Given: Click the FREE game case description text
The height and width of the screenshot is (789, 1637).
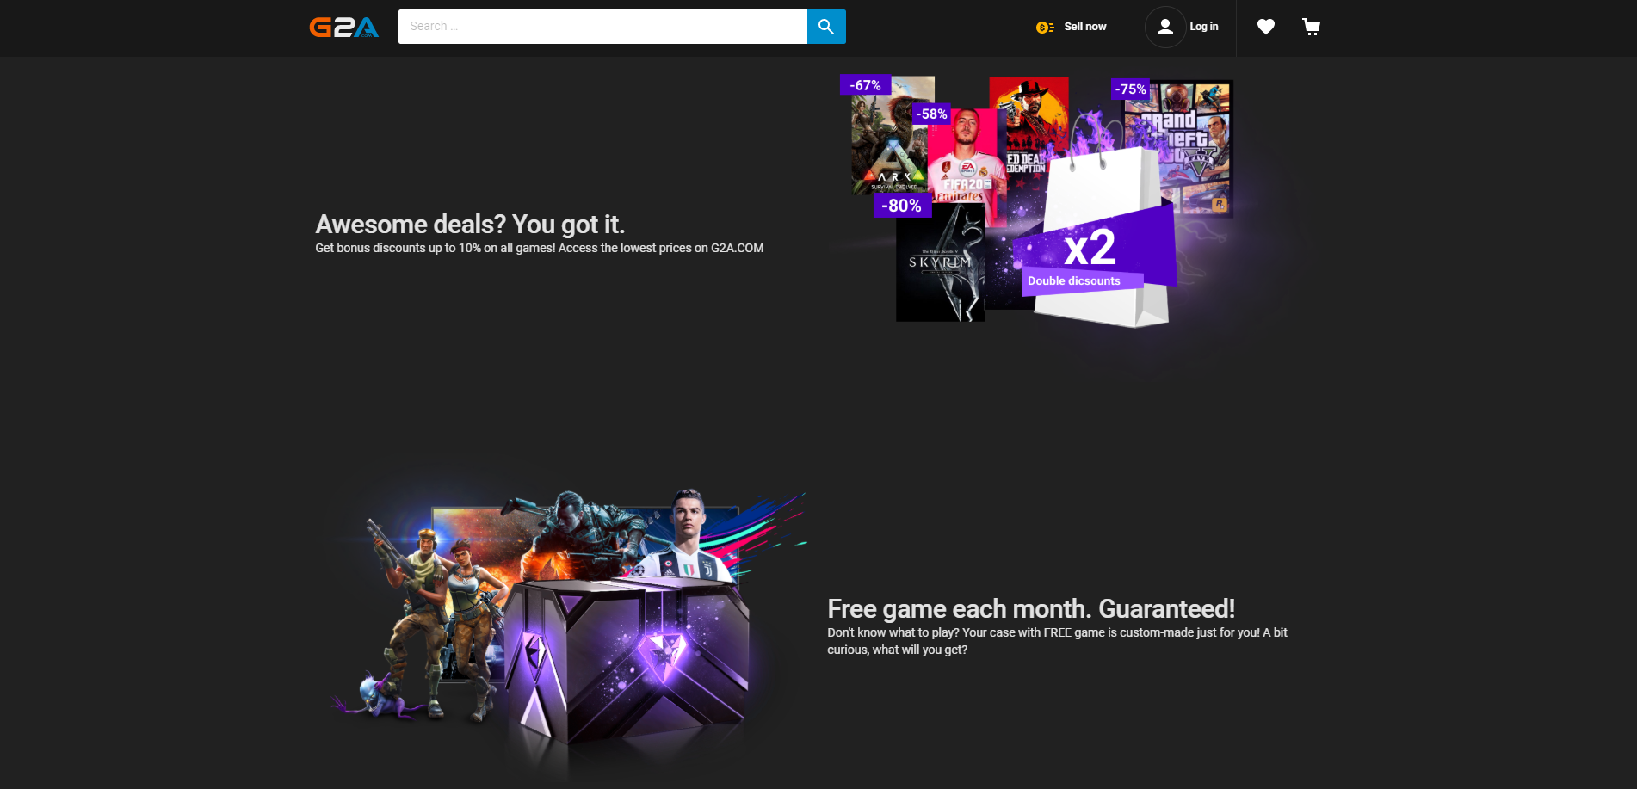Looking at the screenshot, I should [x=1057, y=641].
